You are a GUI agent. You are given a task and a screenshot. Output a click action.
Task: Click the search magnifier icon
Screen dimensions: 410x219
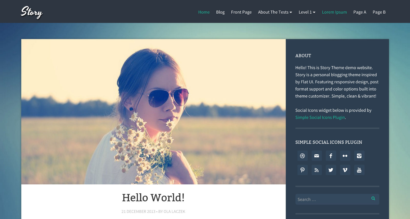(x=373, y=198)
